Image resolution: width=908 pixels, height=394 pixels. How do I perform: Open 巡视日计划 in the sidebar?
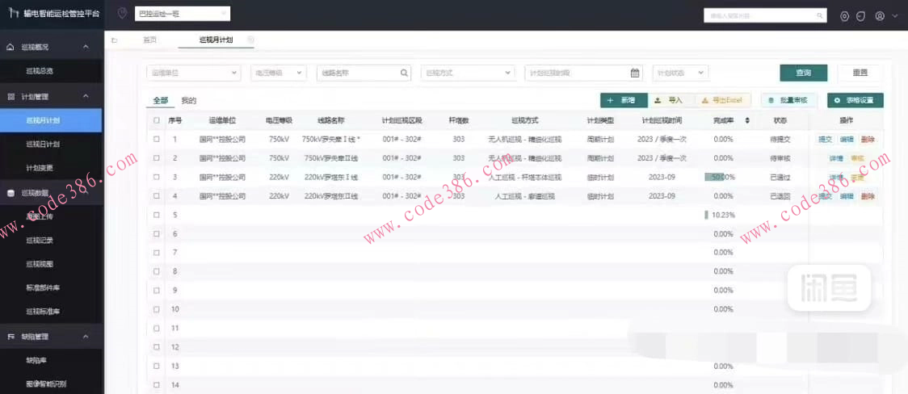coord(43,144)
